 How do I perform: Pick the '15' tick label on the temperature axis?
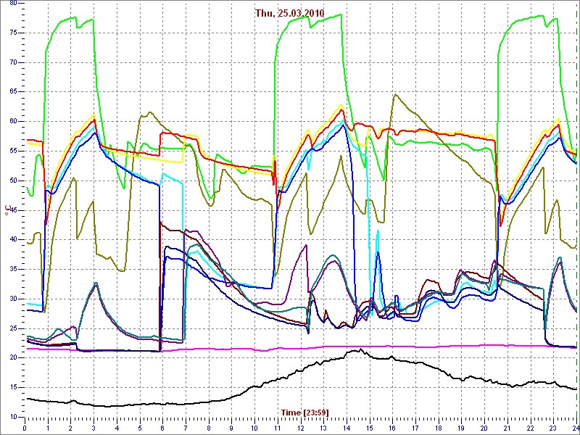[x=12, y=388]
